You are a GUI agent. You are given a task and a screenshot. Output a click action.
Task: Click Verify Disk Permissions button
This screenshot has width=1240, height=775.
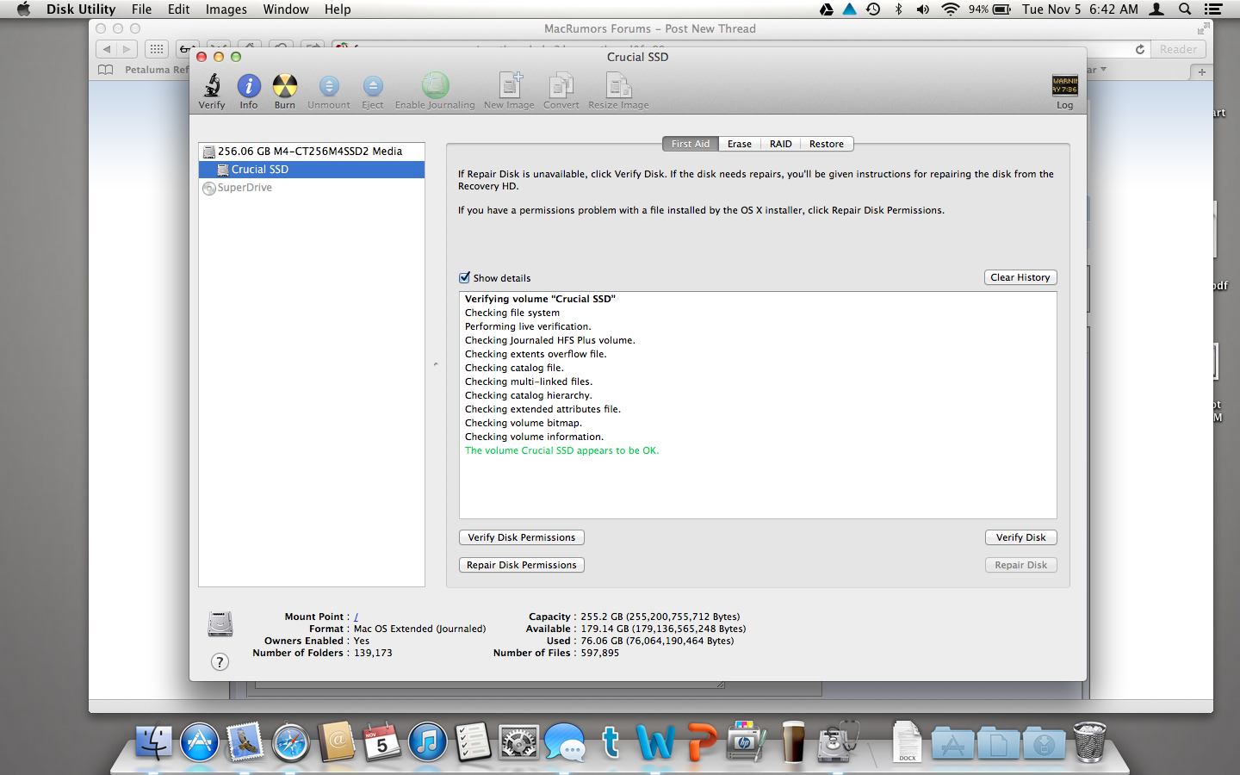click(522, 537)
